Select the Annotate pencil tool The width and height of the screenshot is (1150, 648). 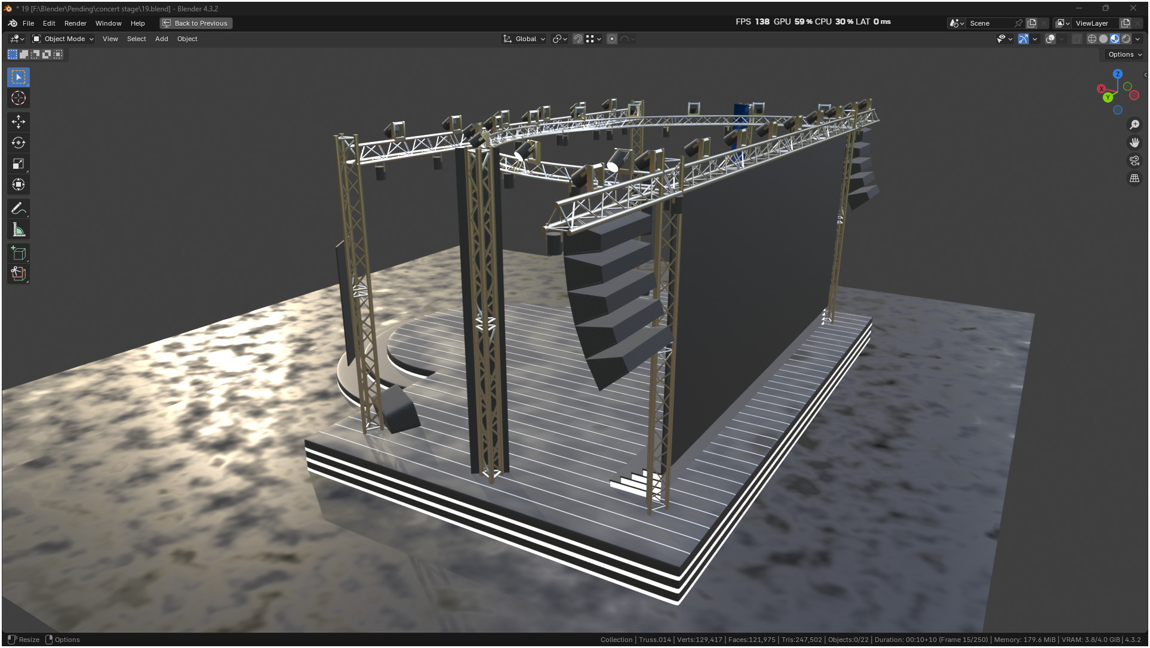[19, 209]
